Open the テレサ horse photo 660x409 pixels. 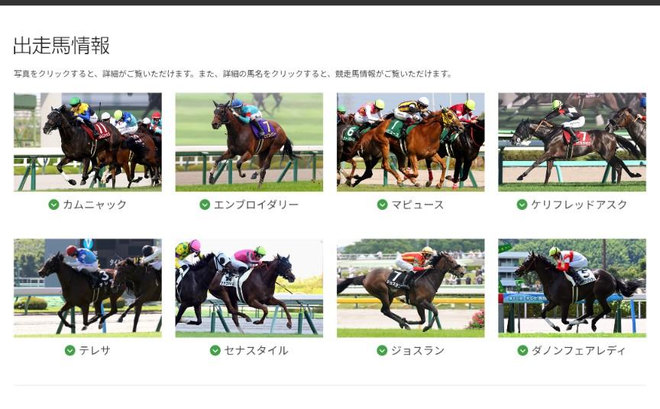point(88,288)
